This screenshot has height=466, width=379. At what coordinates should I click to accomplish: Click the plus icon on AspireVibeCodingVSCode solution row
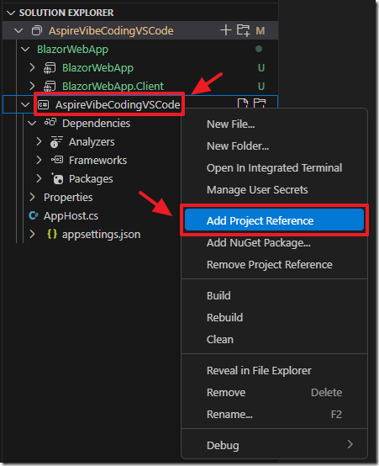226,30
